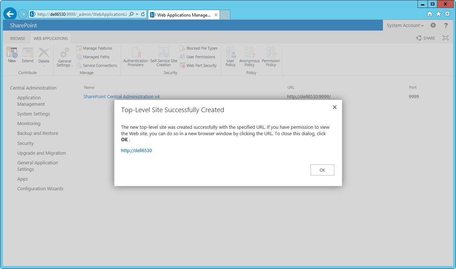
Task: Open Central Administration in the navigation
Action: [33, 88]
